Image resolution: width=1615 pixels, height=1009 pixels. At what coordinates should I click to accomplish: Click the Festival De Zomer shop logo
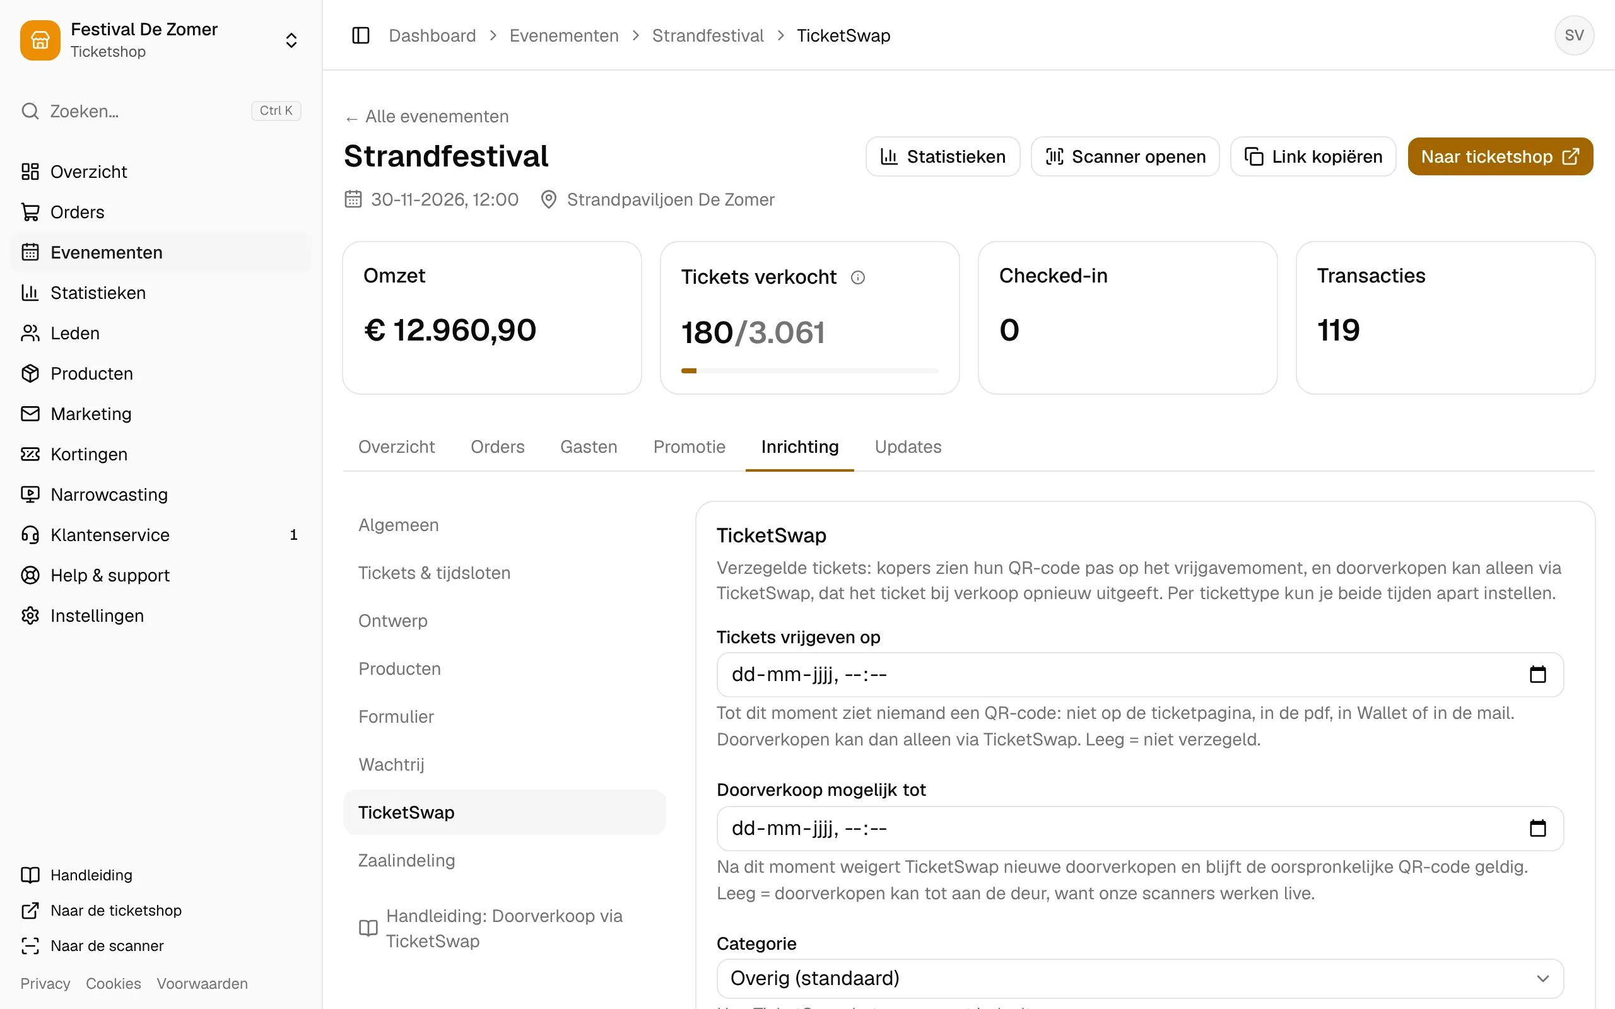40,40
